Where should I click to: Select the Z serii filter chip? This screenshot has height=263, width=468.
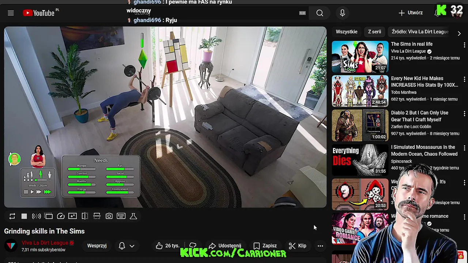374,32
